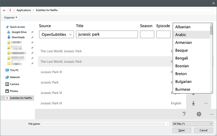Choose Armenian from the language list
The width and height of the screenshot is (217, 136).
coord(191,43)
